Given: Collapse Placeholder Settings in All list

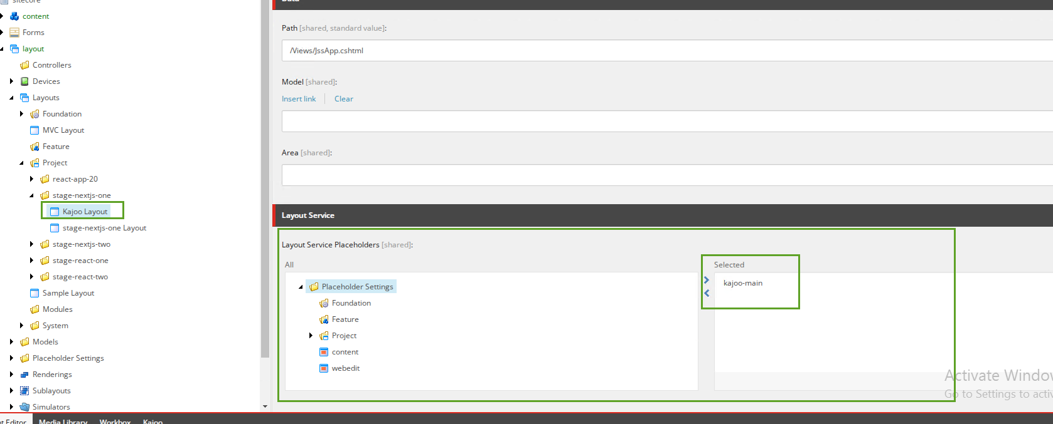Looking at the screenshot, I should (301, 287).
